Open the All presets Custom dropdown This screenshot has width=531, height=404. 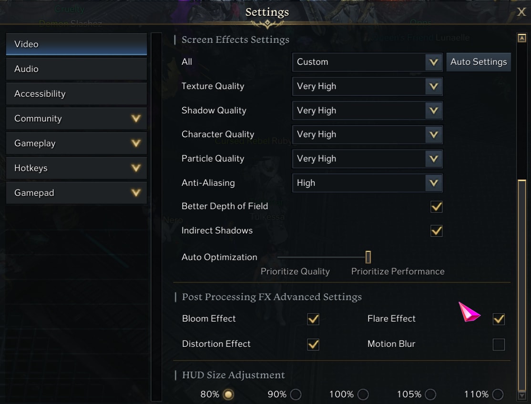[367, 62]
